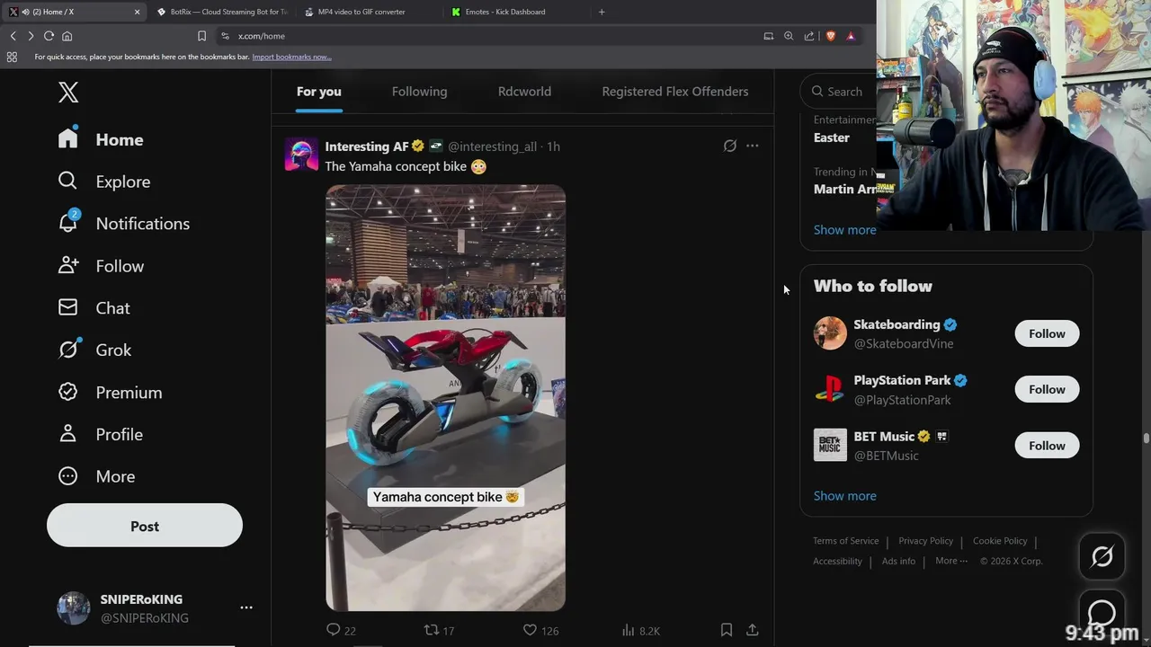Click the Brave shields icon
This screenshot has height=647, width=1151.
(x=830, y=36)
